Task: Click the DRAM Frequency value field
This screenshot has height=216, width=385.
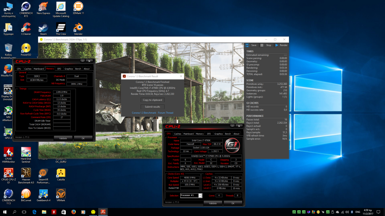Action: pos(62,92)
